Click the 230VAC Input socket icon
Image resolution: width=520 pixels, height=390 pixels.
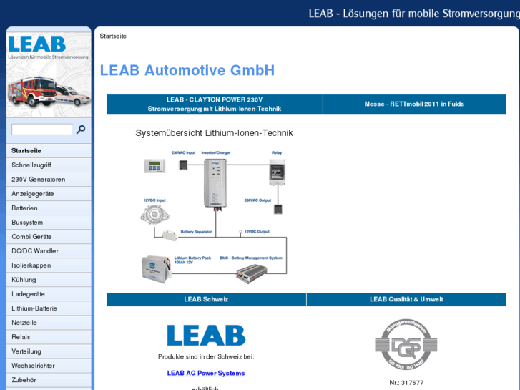183,165
